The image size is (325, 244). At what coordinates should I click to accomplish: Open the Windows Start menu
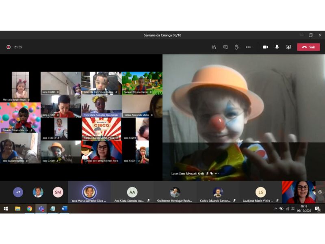tap(6, 209)
